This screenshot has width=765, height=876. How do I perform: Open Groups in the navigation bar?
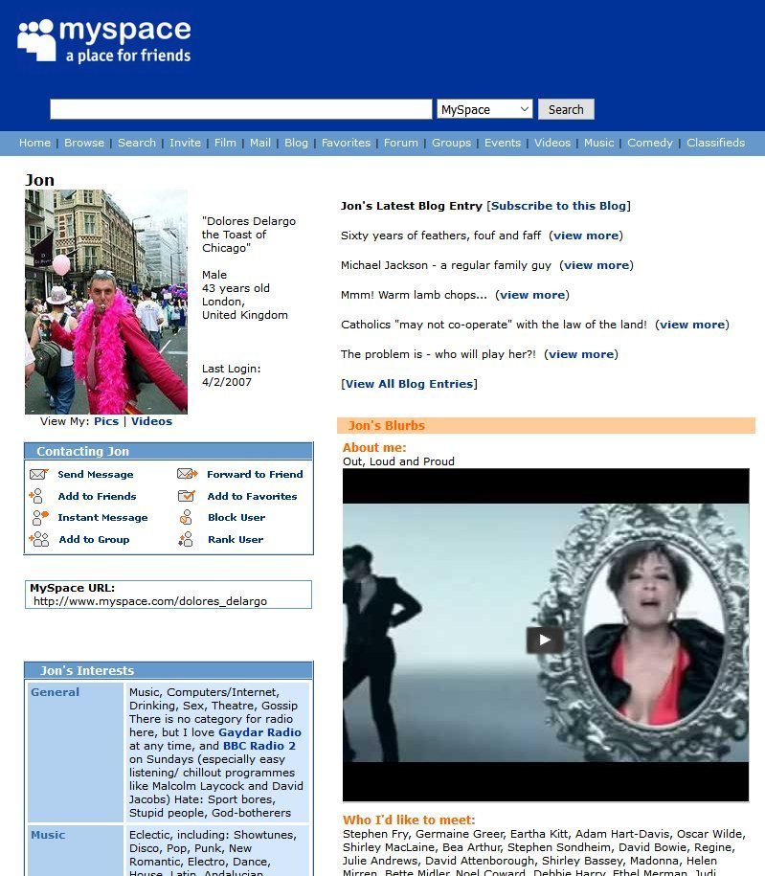[451, 143]
